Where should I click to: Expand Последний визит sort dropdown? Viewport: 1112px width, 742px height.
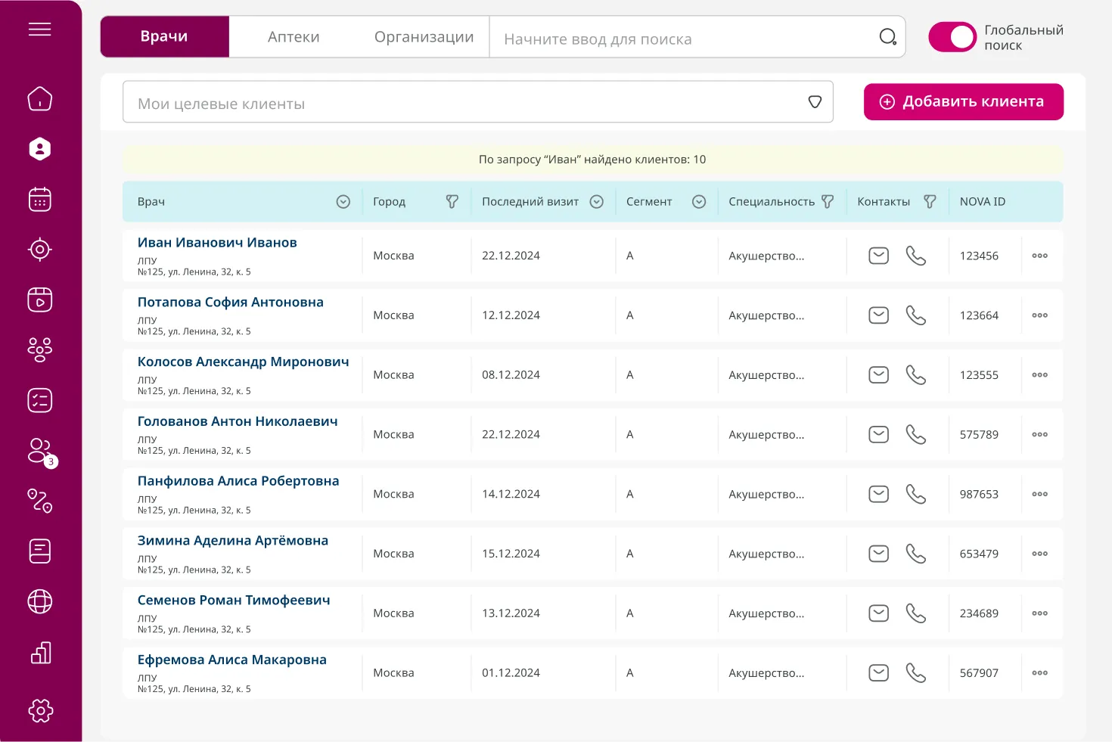point(596,202)
